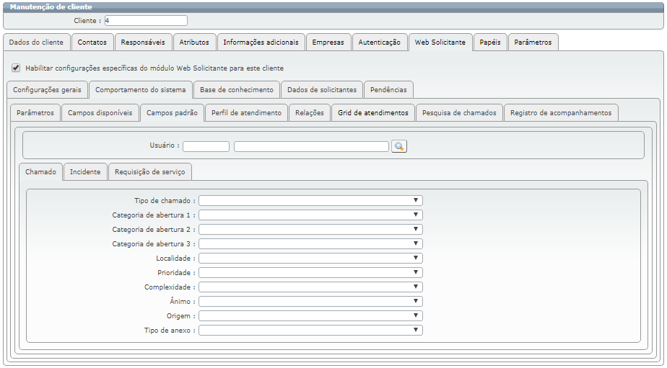
Task: Open Parâmetros sub-tab beside Campos disponíveis
Action: tap(35, 113)
